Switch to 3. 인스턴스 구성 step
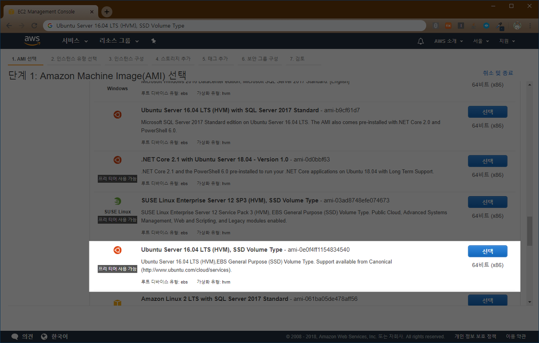The width and height of the screenshot is (539, 343). coord(126,59)
